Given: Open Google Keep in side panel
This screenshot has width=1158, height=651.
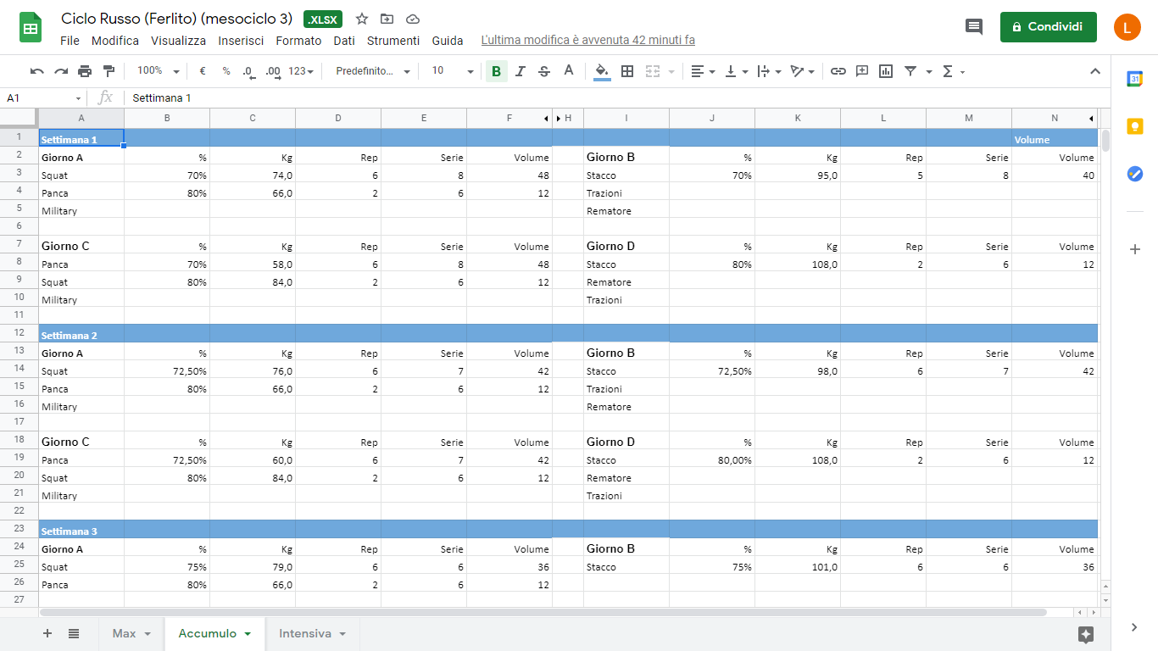Looking at the screenshot, I should (x=1134, y=126).
